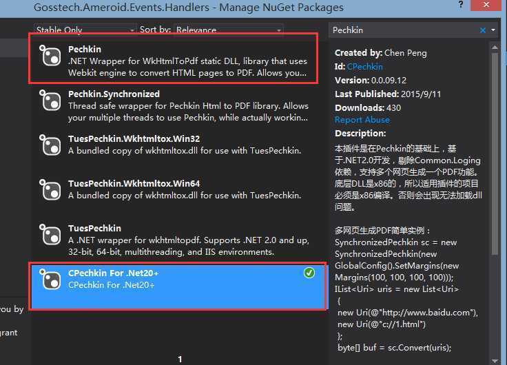Go to results page 1
The width and height of the screenshot is (507, 365).
[x=180, y=359]
